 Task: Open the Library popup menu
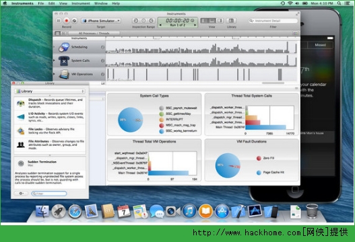coord(50,91)
